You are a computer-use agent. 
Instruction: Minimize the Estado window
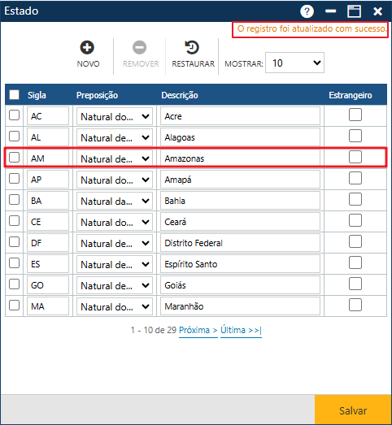[330, 11]
